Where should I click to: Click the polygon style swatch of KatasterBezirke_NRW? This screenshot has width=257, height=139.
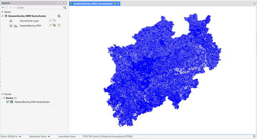coord(16,26)
